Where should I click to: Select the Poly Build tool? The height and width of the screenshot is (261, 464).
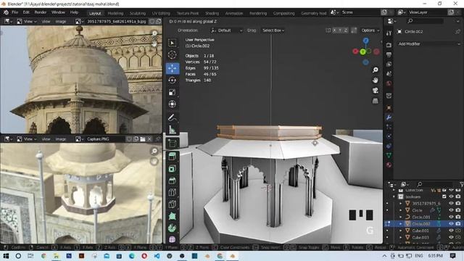(173, 216)
